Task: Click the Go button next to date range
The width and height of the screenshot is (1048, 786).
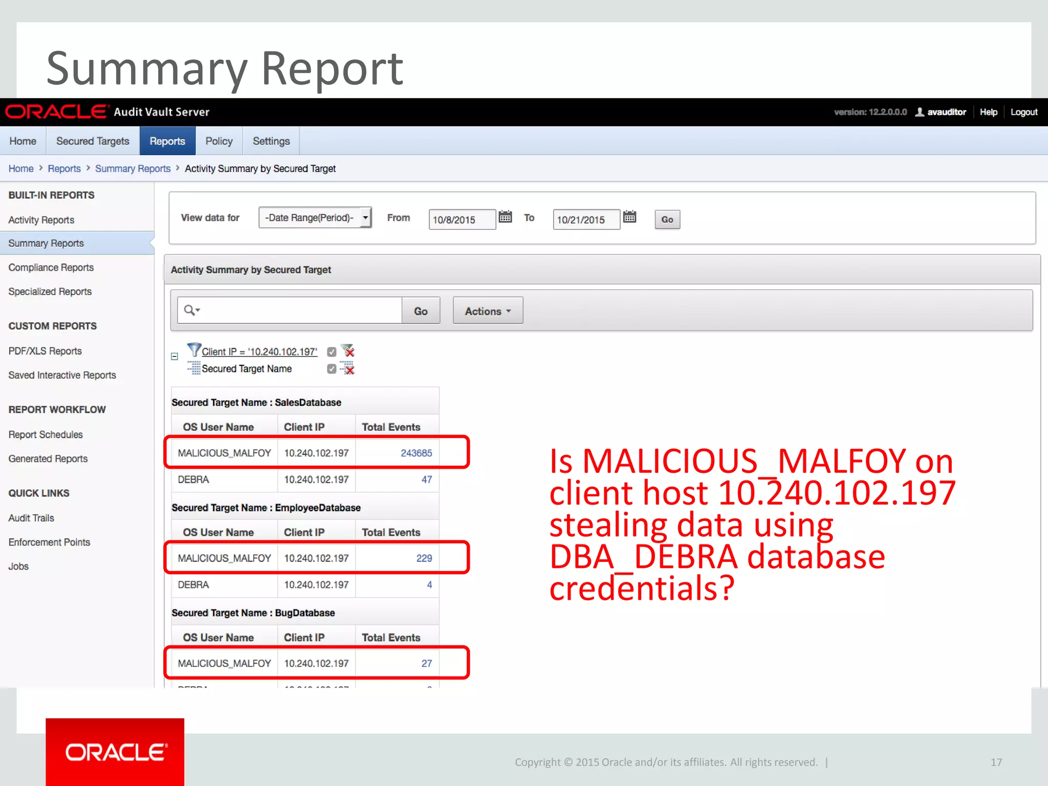Action: click(667, 220)
